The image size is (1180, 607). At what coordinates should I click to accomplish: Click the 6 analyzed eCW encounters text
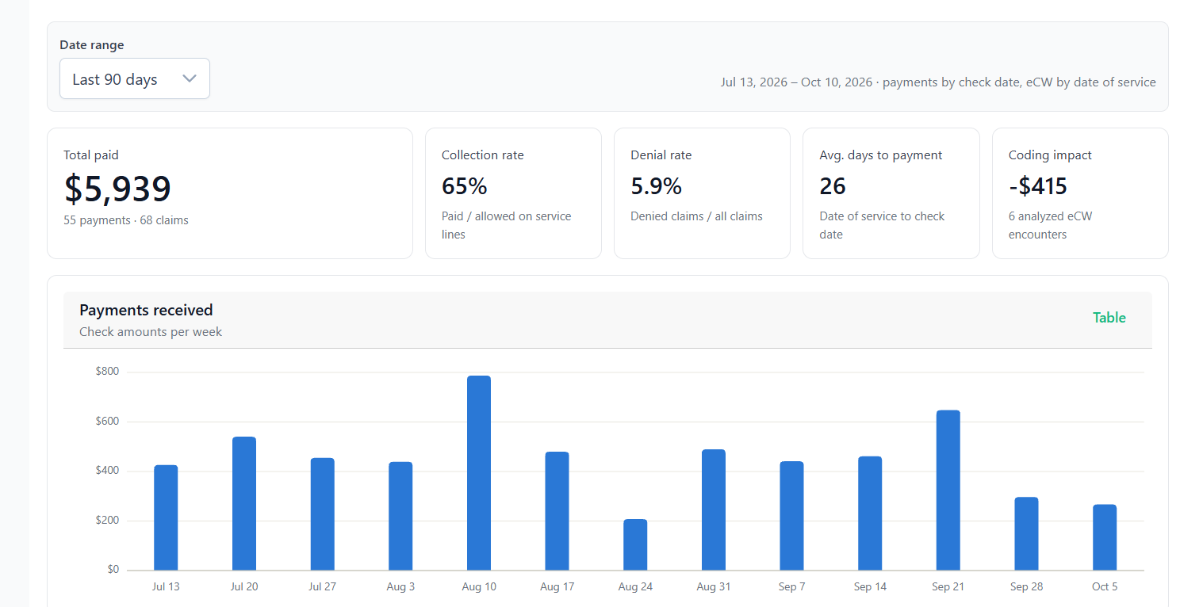tap(1050, 225)
